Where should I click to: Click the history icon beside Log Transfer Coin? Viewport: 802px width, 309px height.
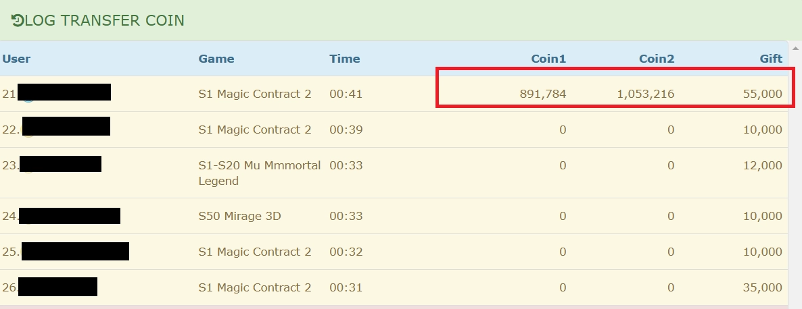[17, 20]
